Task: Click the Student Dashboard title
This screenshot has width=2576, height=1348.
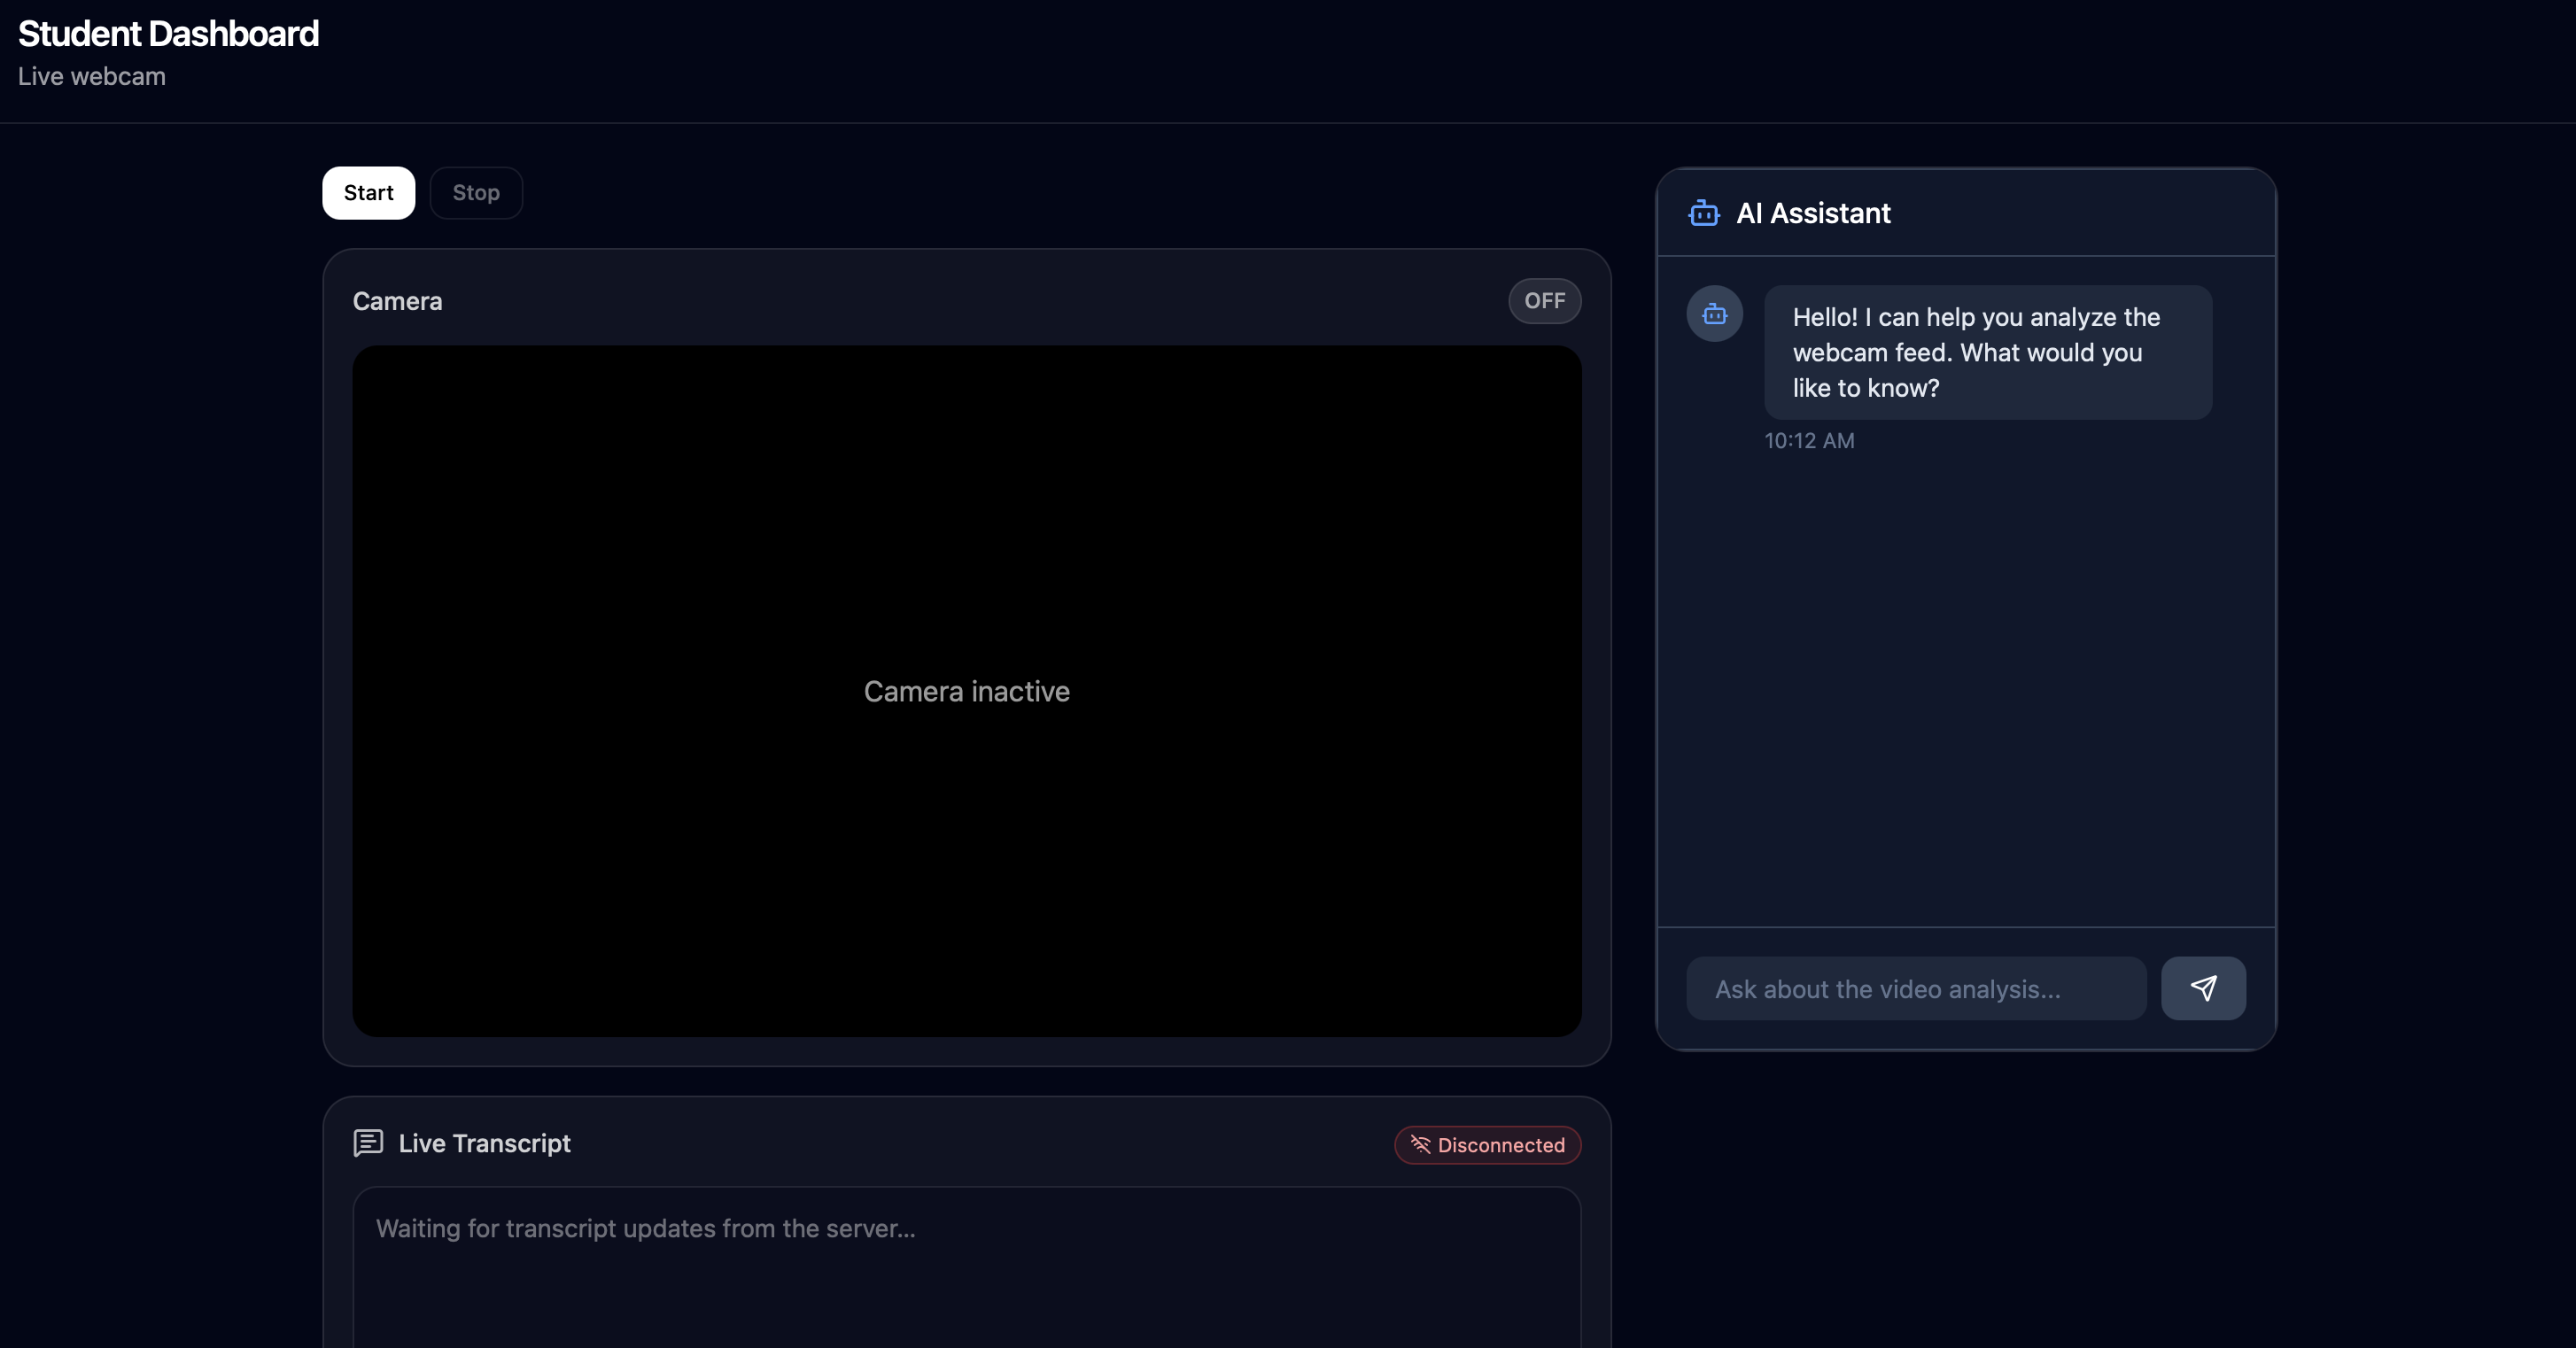Action: (x=168, y=34)
